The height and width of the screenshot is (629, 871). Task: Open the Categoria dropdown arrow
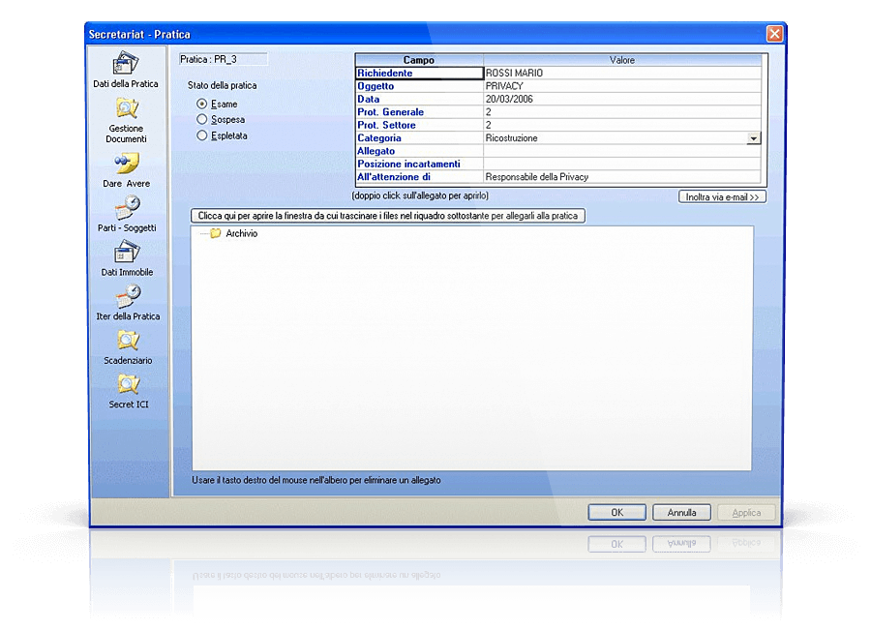pyautogui.click(x=753, y=137)
